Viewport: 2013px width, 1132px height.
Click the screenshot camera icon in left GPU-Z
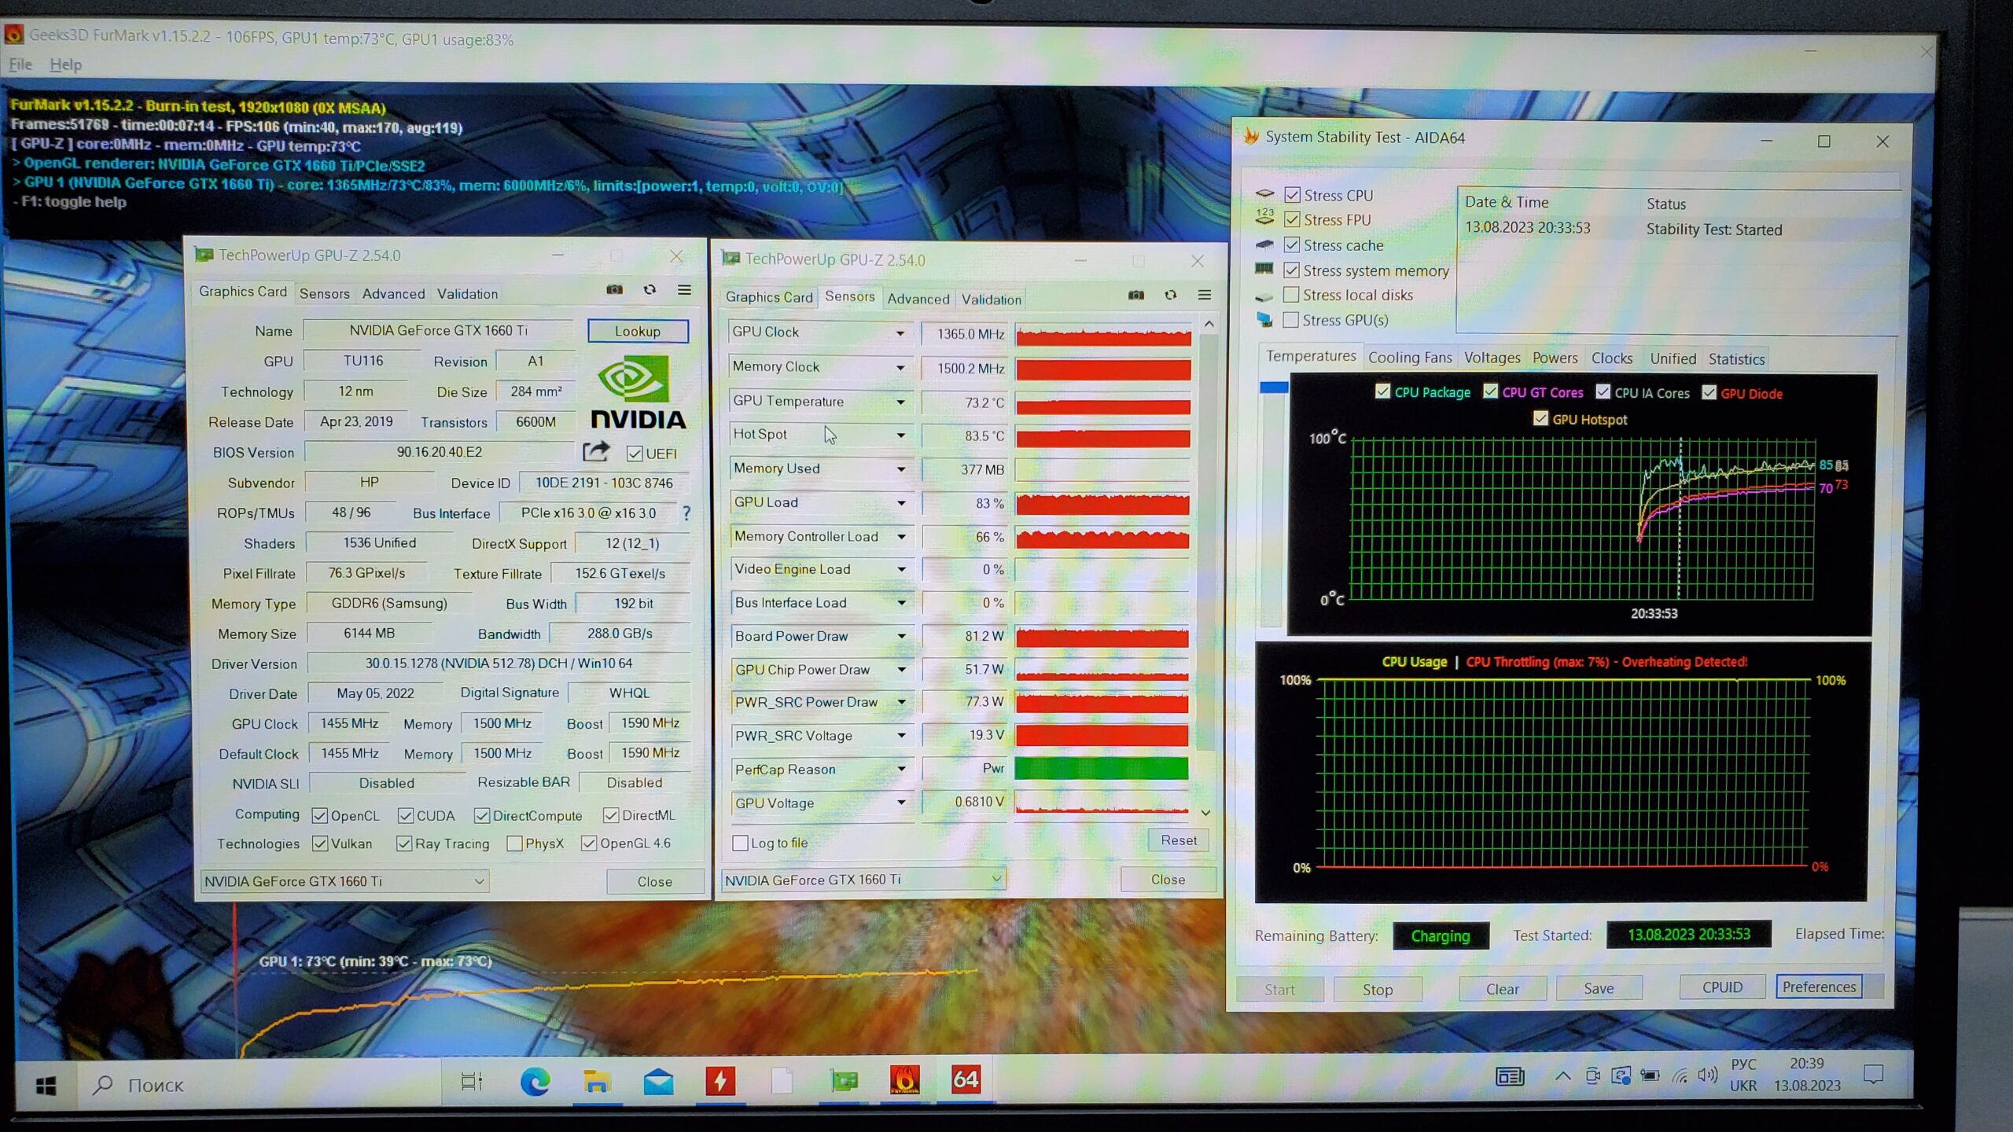pyautogui.click(x=614, y=290)
